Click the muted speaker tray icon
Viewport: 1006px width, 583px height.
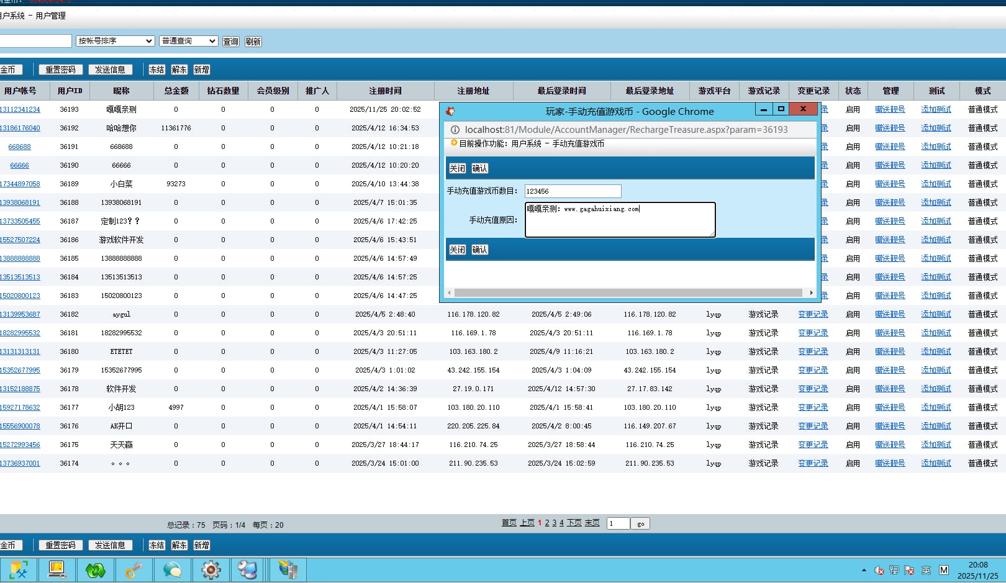pyautogui.click(x=879, y=570)
